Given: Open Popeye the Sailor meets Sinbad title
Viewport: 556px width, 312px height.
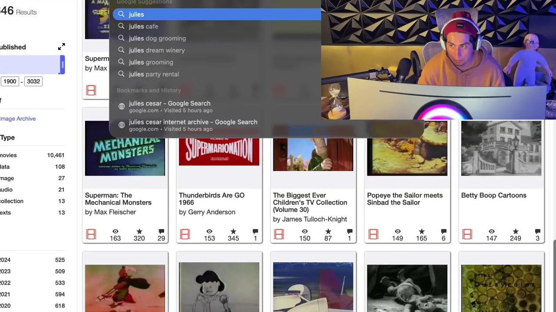Looking at the screenshot, I should tap(405, 199).
